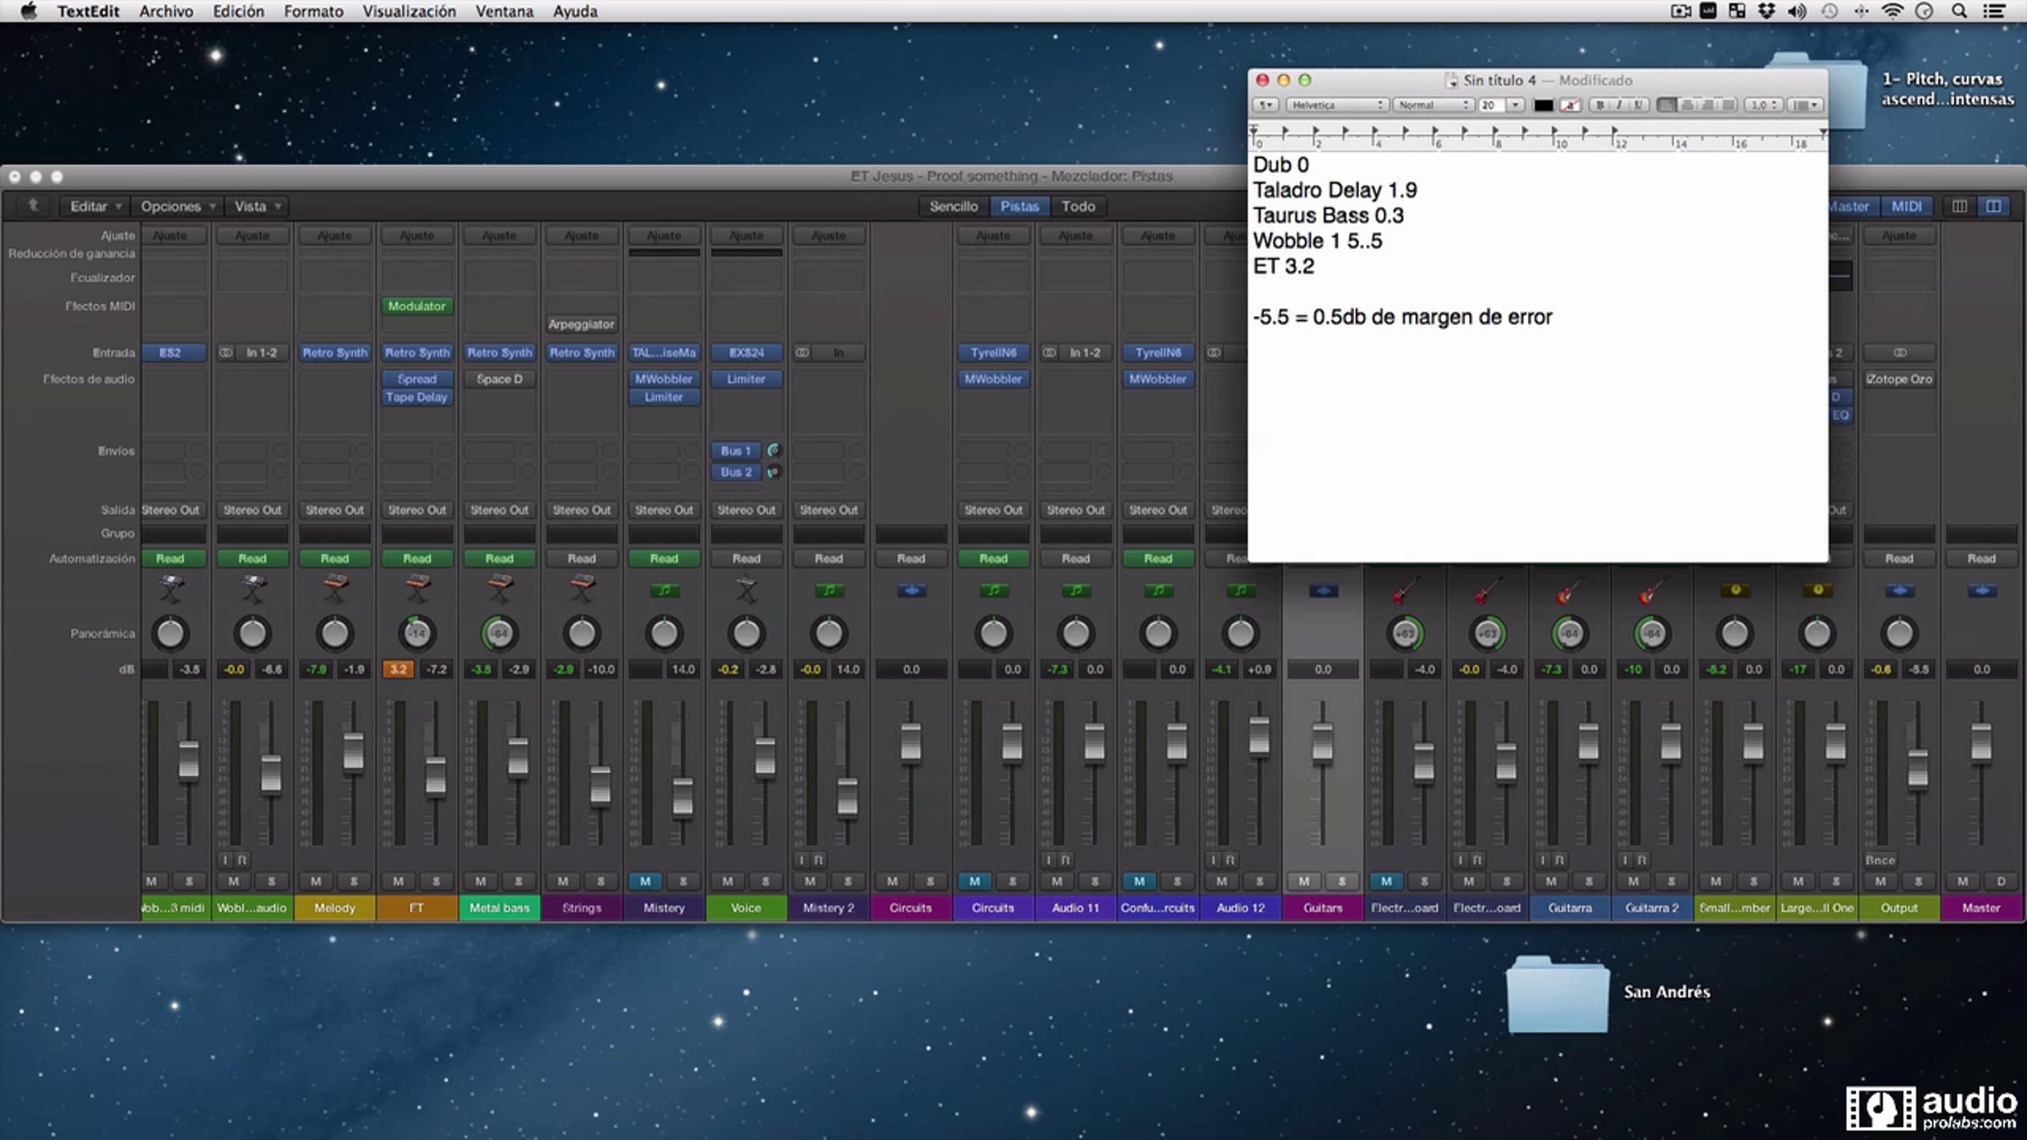Open the Formato menu in the menu bar
The width and height of the screenshot is (2027, 1140).
coord(313,11)
